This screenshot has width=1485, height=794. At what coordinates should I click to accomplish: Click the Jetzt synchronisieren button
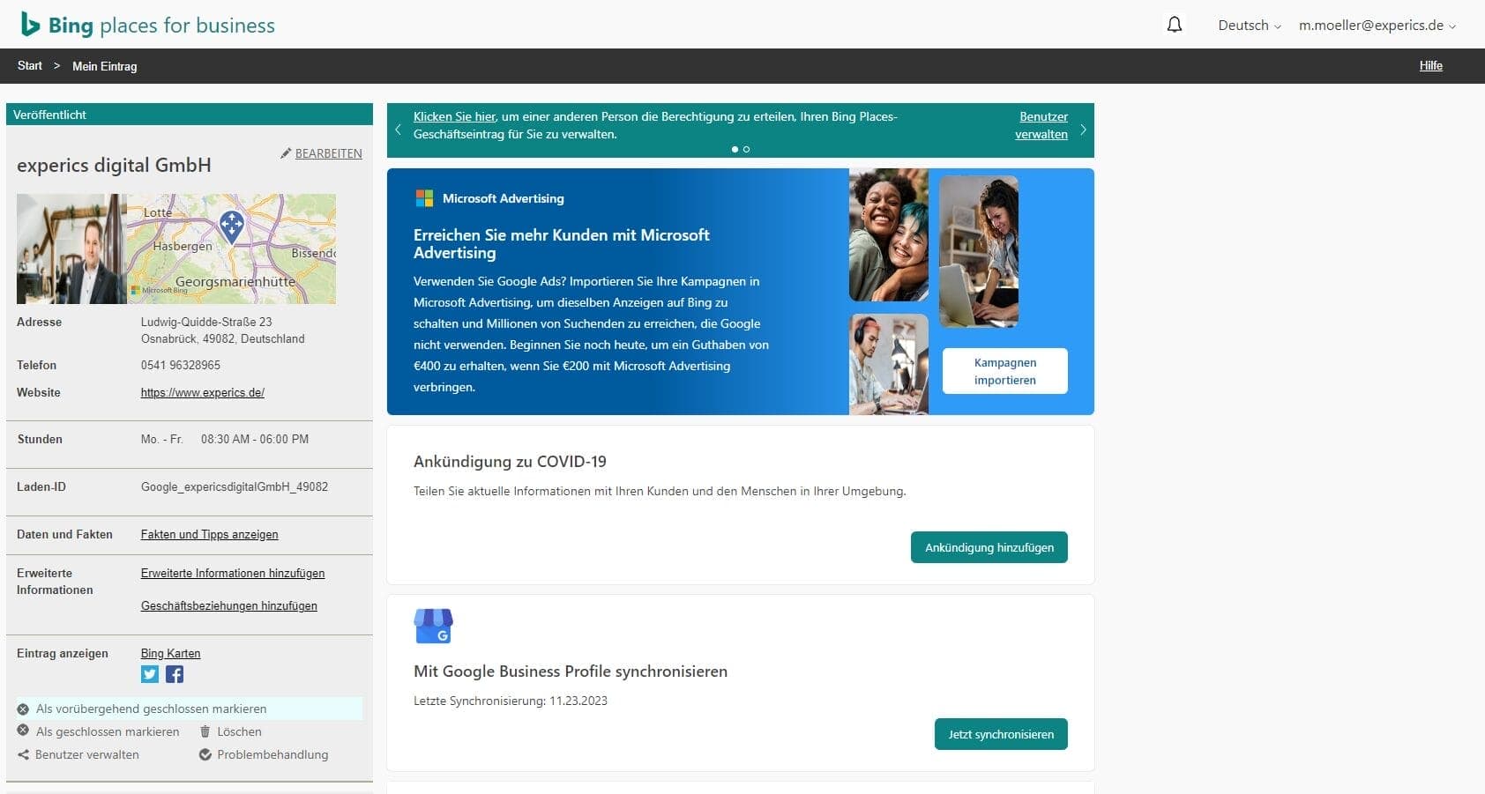[x=1001, y=734]
